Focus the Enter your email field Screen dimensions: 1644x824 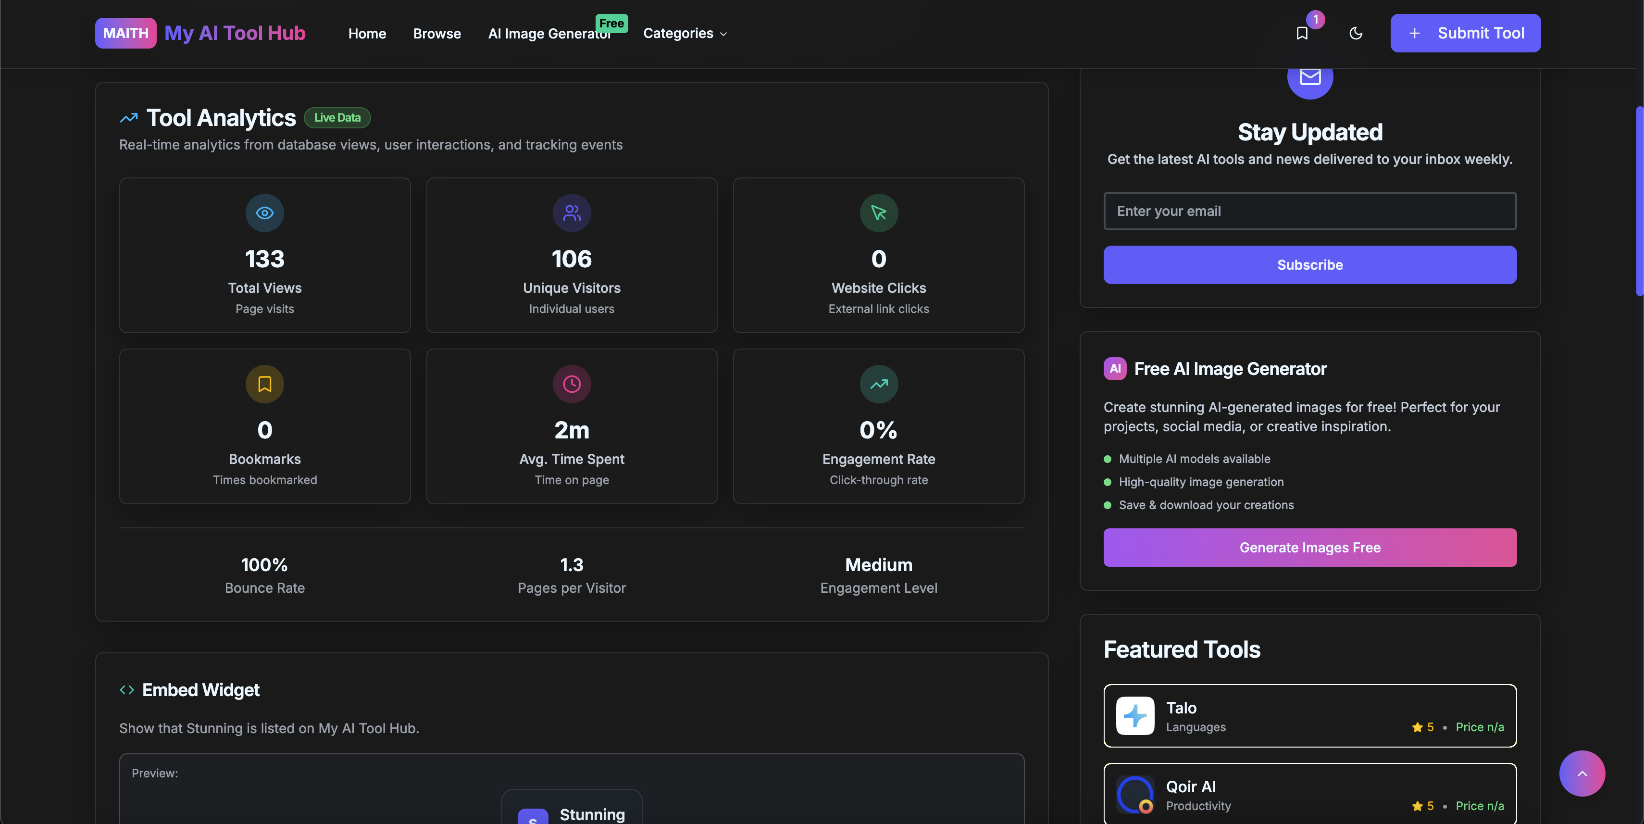tap(1309, 211)
